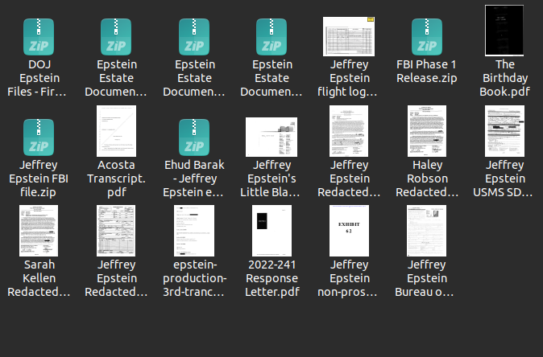Click the FBI Phase 1 Release.zip archive icon
Screen dimensions: 543x357
click(x=427, y=37)
